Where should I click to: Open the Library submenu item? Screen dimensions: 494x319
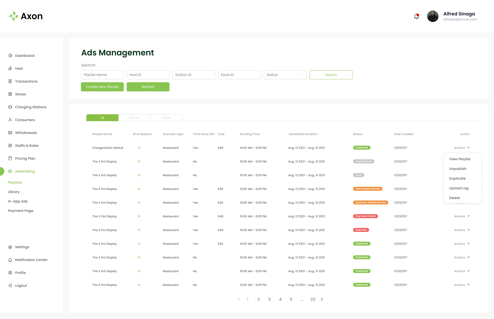(14, 192)
